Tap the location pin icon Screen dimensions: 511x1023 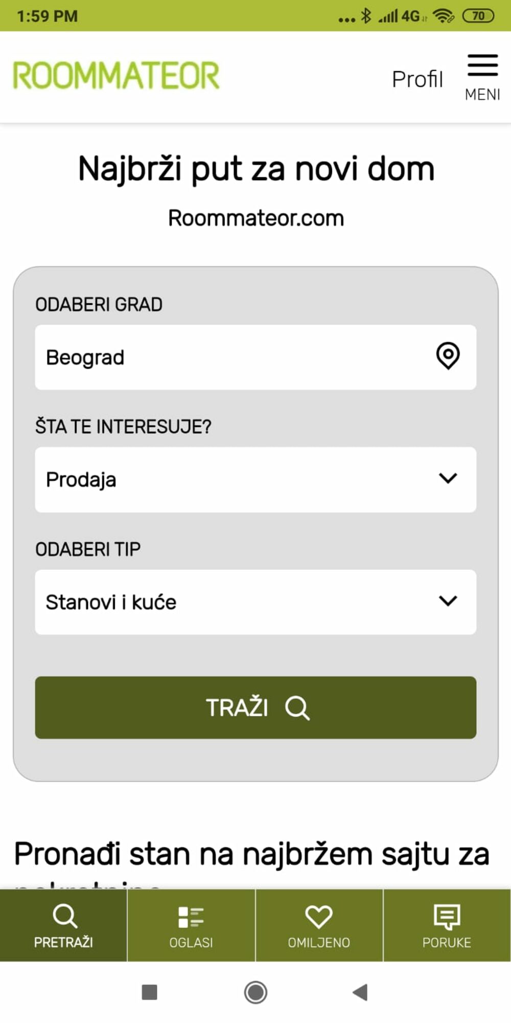(x=448, y=356)
